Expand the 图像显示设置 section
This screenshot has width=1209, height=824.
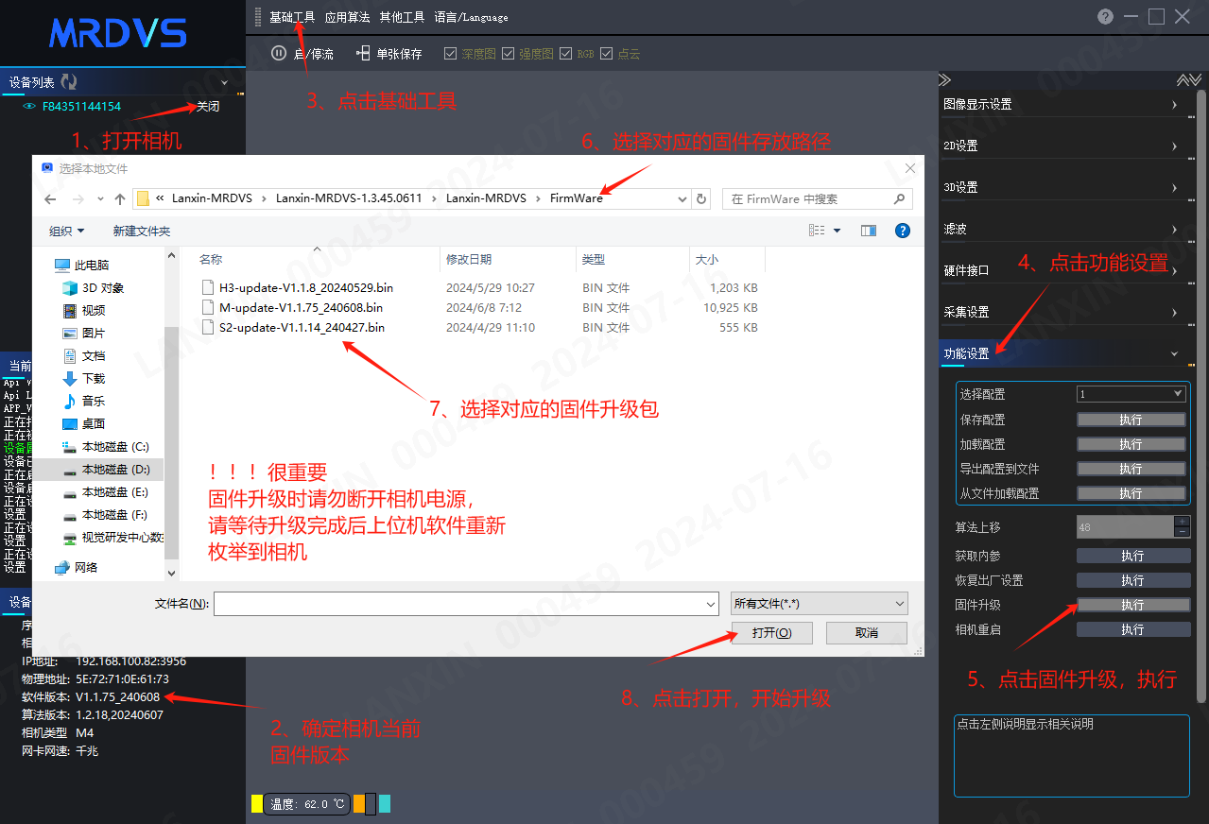[1062, 105]
